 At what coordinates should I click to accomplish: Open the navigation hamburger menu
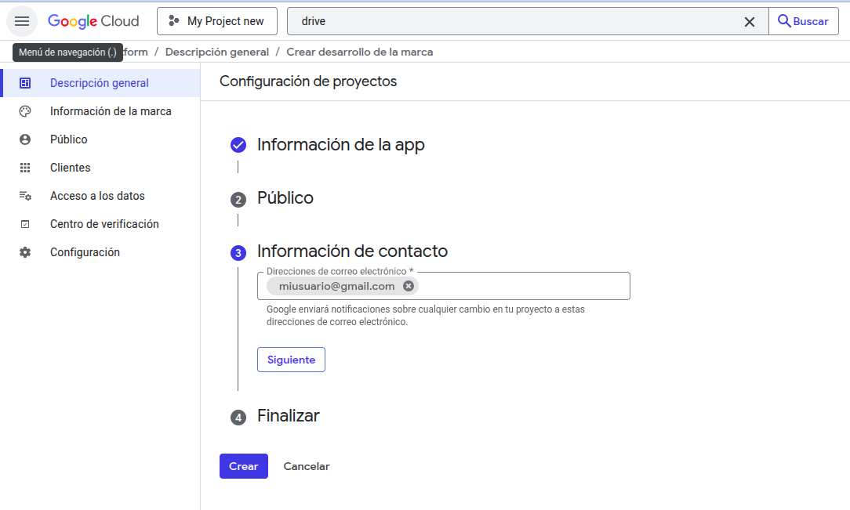pyautogui.click(x=22, y=21)
